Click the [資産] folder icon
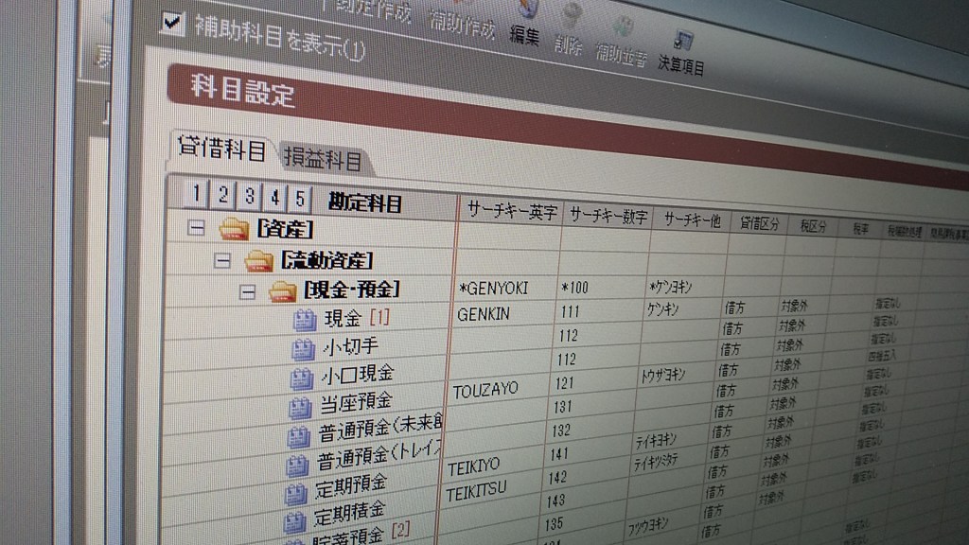 [234, 227]
